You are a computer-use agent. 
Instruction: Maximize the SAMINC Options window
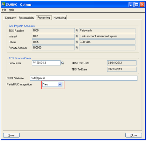pos(136,4)
